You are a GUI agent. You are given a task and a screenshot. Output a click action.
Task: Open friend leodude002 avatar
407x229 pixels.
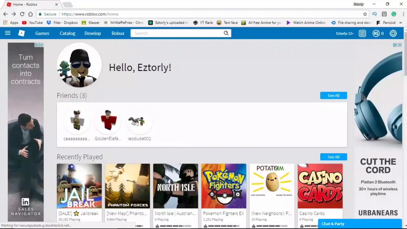[x=139, y=120]
